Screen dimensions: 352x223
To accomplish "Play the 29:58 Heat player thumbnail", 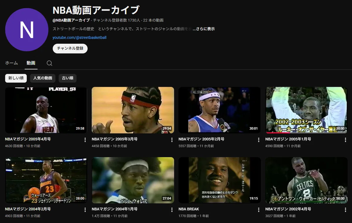I will click(46, 110).
